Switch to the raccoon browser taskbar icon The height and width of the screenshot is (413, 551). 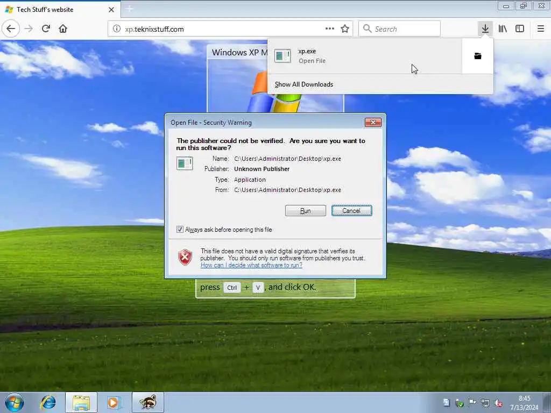[x=148, y=402]
